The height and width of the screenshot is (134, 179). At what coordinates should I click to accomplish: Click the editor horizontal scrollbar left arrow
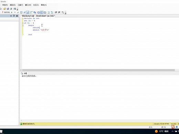[x=21, y=70]
